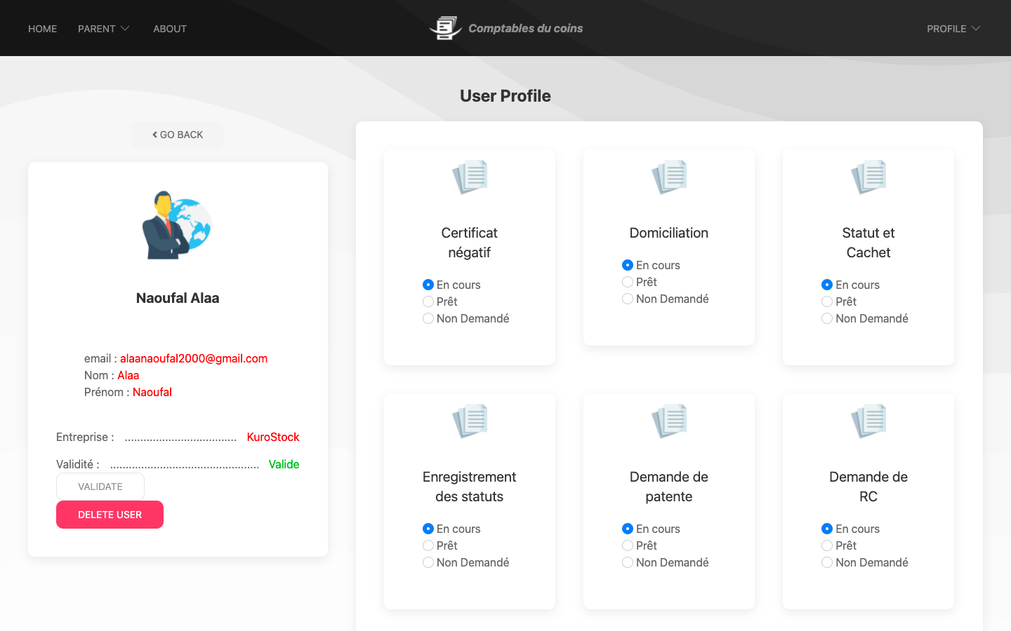Click the alaanaoufal2000@gmail.com email link

(194, 358)
